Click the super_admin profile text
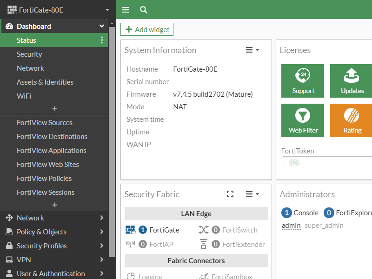 [324, 226]
